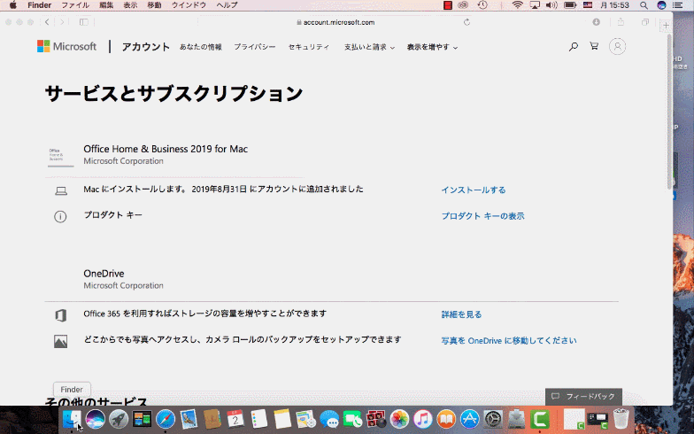Click the Safari share icon
The width and height of the screenshot is (694, 434).
point(621,22)
